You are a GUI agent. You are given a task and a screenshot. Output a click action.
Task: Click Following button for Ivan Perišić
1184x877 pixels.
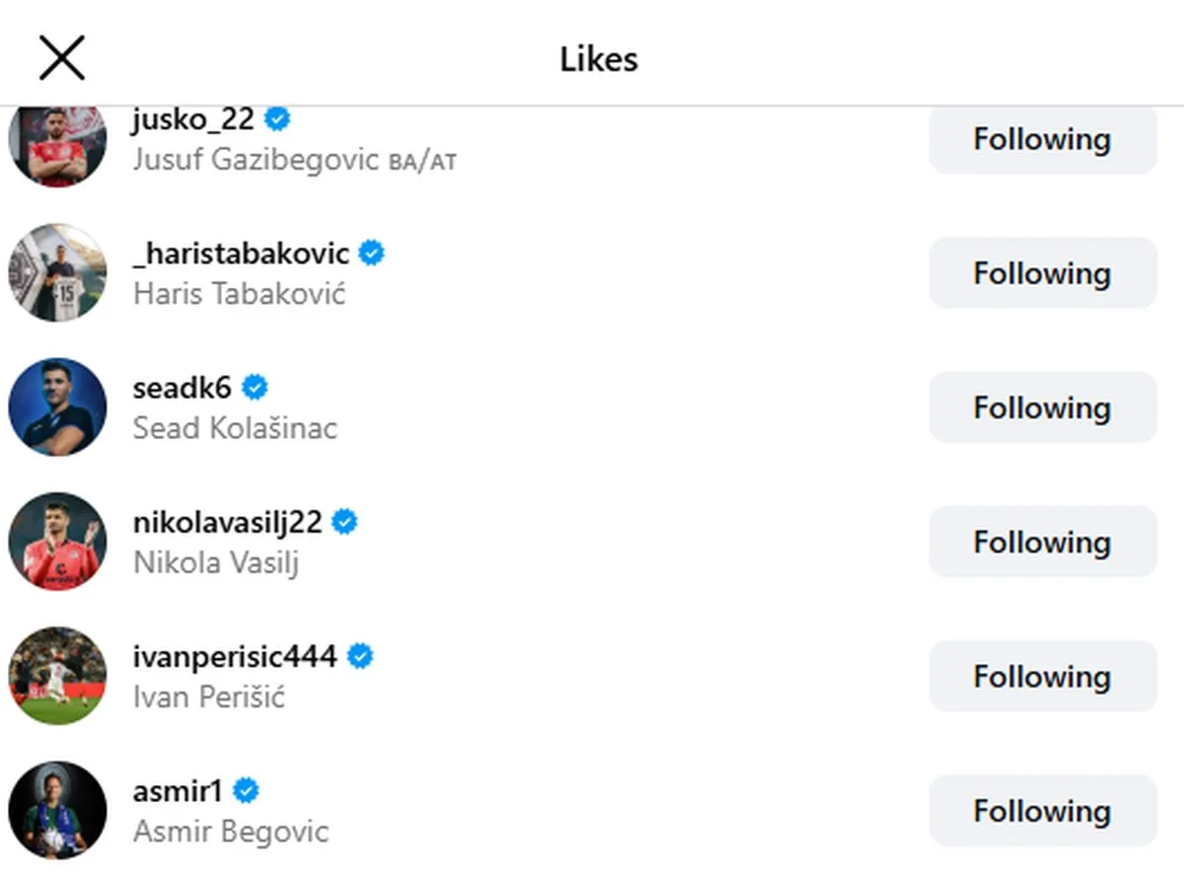(1042, 676)
